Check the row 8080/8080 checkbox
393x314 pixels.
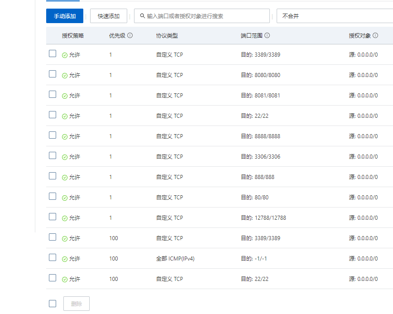tap(53, 74)
